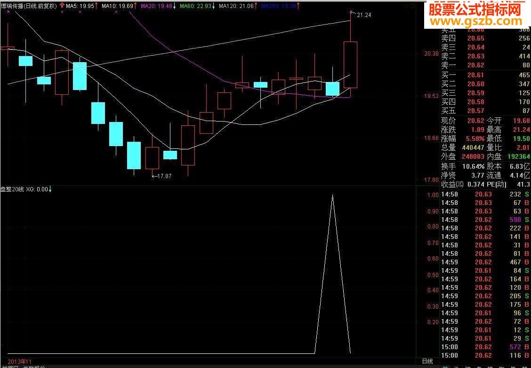This screenshot has height=368, width=531.
Task: Click the 换手 10.64% turnover value
Action: click(474, 166)
